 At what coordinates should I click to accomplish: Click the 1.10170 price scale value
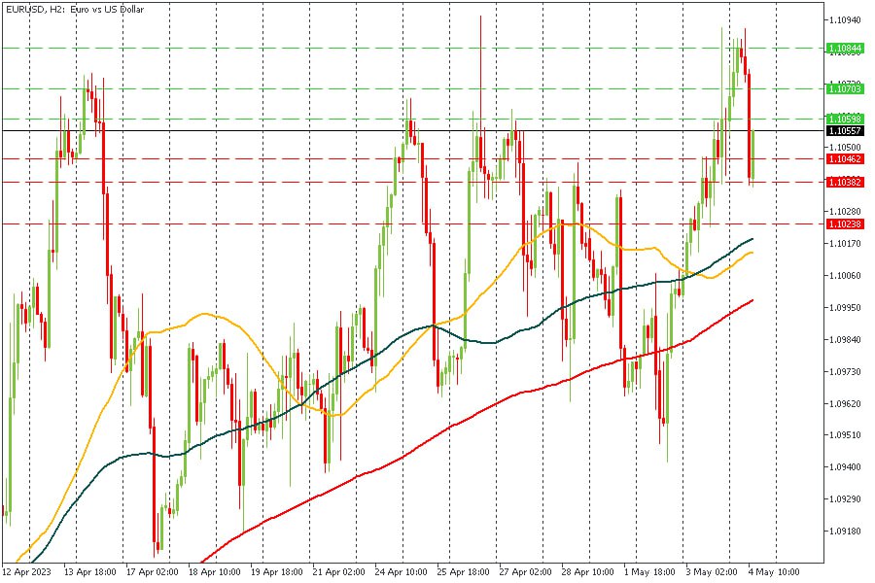[x=845, y=243]
